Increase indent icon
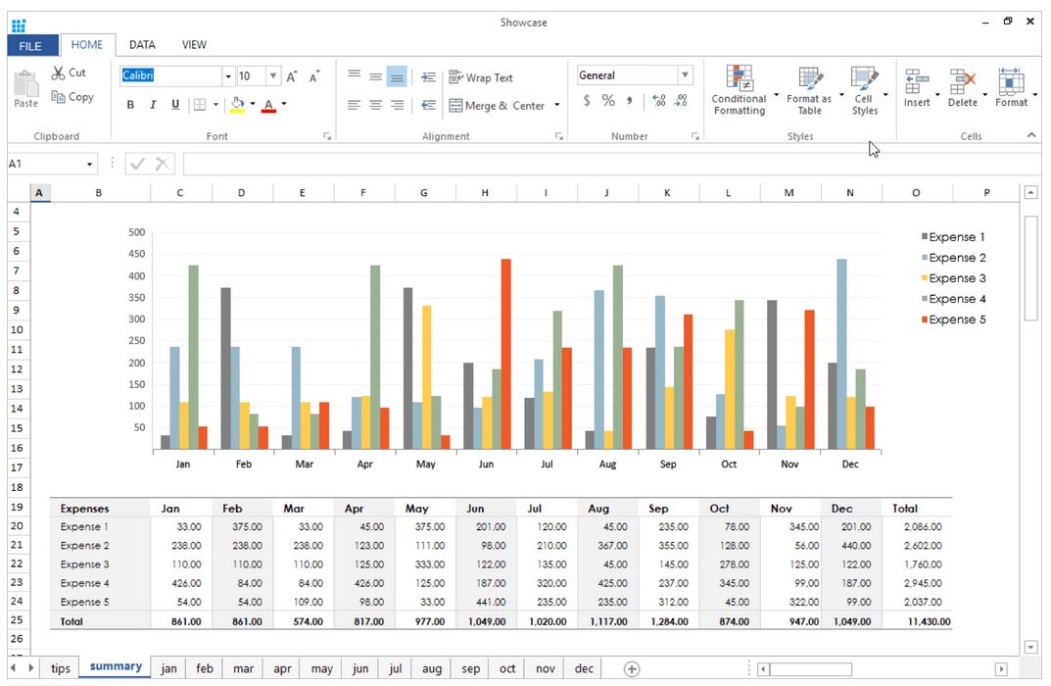This screenshot has height=686, width=1051. click(x=428, y=77)
